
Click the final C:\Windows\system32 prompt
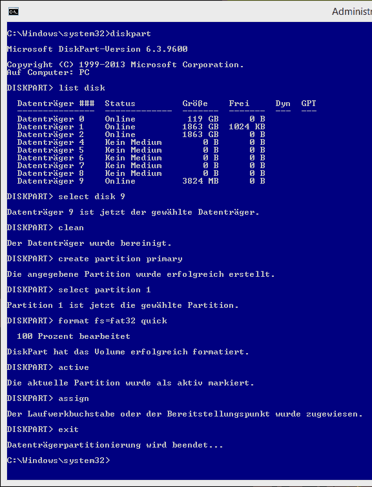coord(58,460)
